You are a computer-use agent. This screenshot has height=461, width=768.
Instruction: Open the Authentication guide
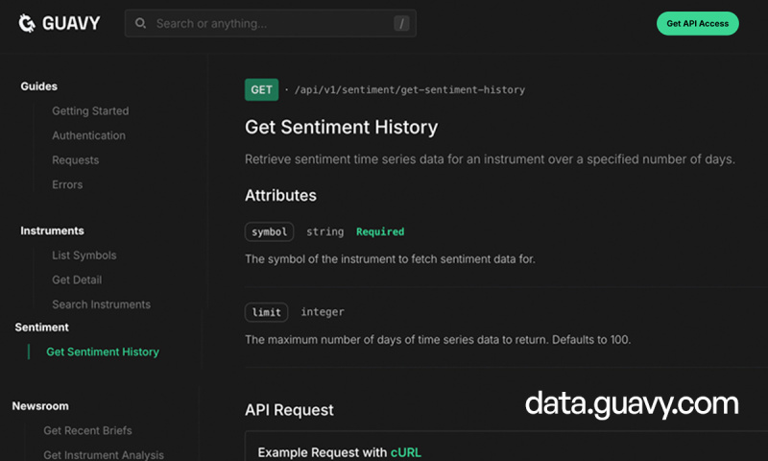pos(88,136)
